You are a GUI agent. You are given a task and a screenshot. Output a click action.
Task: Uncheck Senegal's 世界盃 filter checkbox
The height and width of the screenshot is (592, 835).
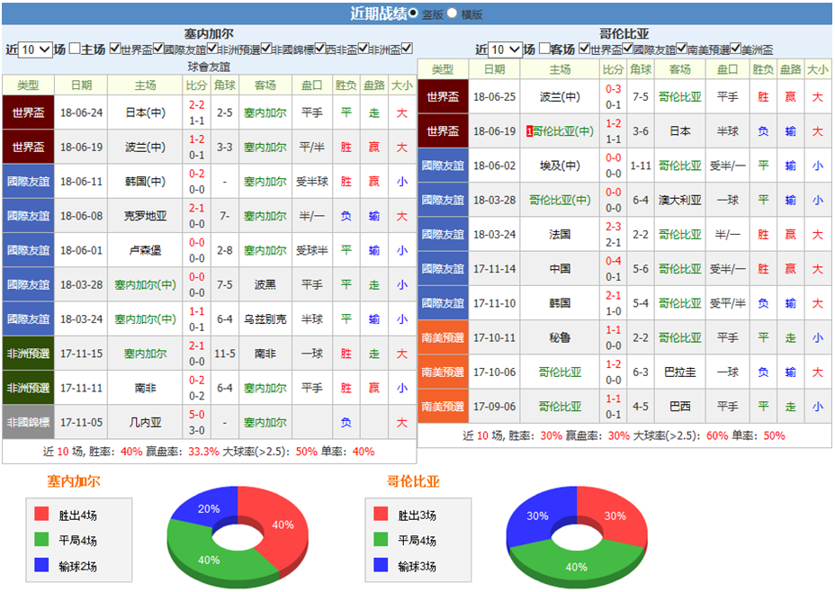pos(115,49)
